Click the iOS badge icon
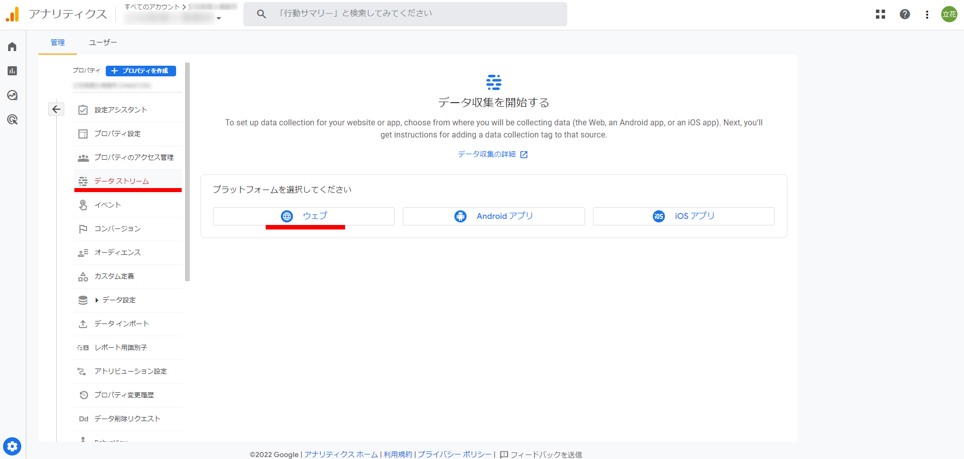This screenshot has width=964, height=459. (x=659, y=216)
